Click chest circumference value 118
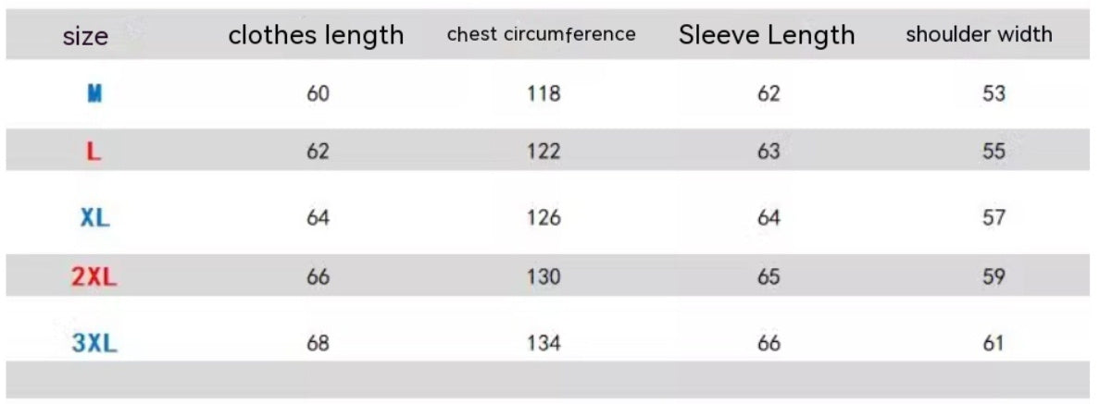 543,93
